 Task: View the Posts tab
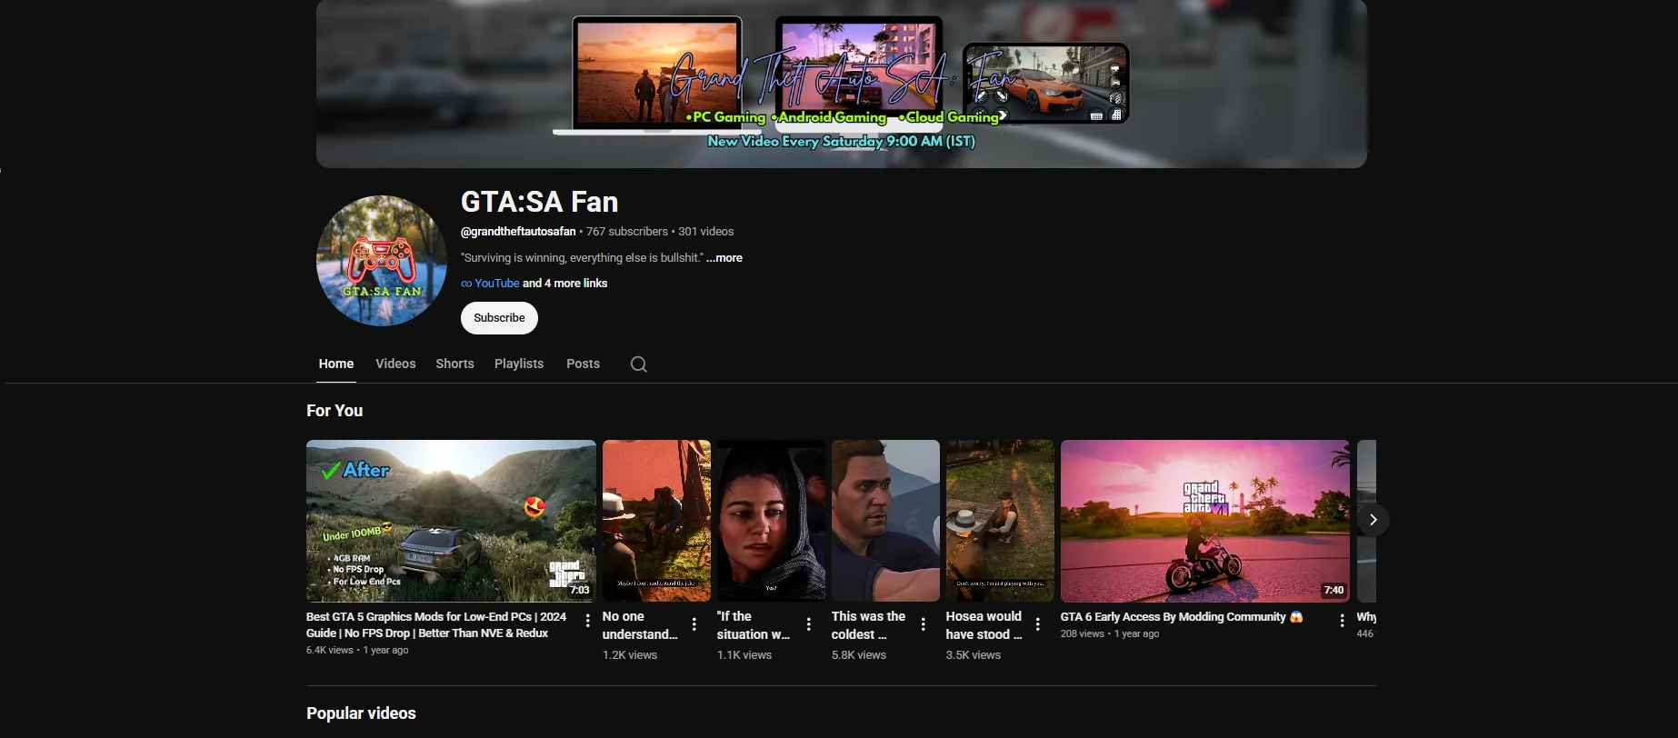583,364
